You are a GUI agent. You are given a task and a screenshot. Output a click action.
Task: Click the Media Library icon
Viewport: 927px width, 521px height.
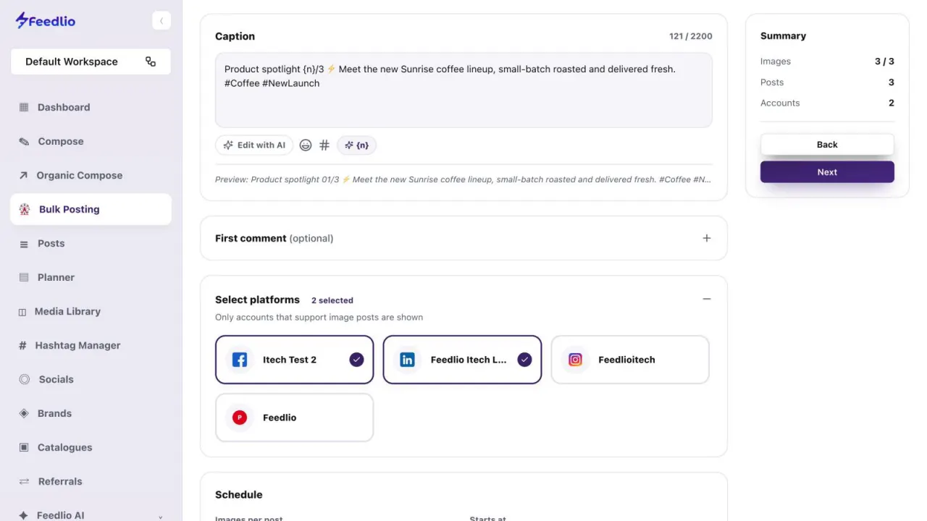click(22, 312)
